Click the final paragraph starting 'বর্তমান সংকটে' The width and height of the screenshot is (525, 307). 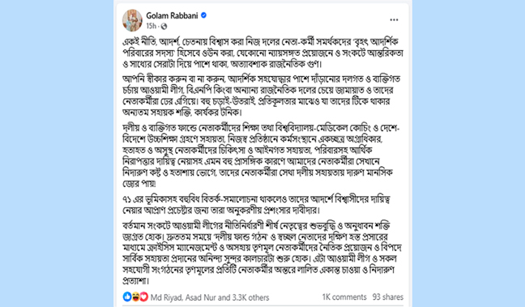pos(262,253)
